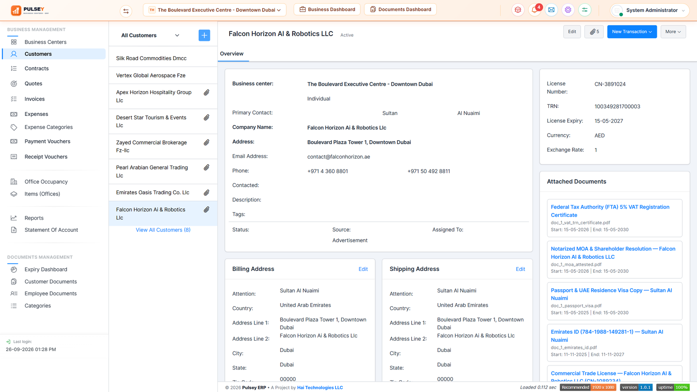Screen dimensions: 697x392
Task: Click Hai Technologies LLC footer link
Action: [320, 388]
